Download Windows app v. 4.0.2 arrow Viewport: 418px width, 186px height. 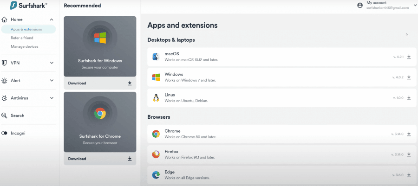[x=409, y=77]
